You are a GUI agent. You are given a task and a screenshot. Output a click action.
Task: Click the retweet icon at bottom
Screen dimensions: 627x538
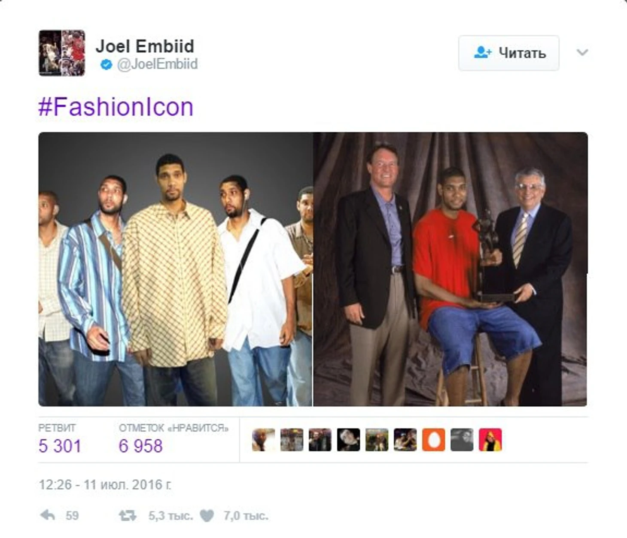point(128,515)
